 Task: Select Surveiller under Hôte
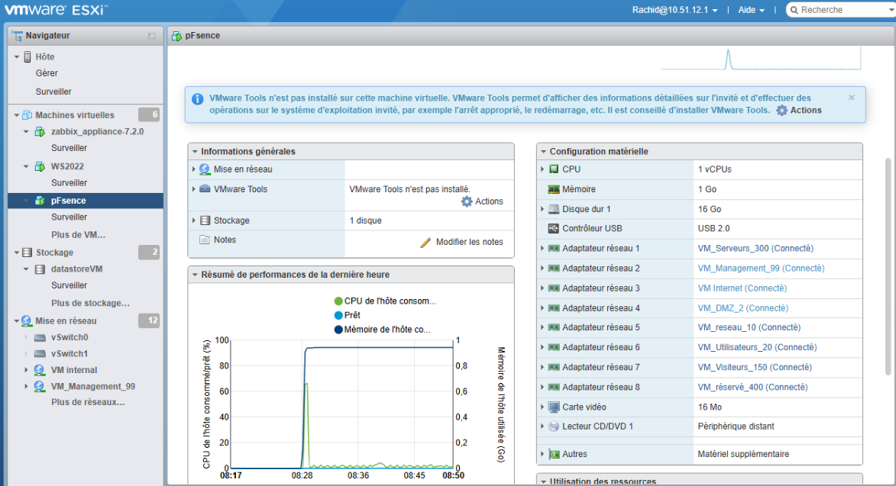coord(53,92)
